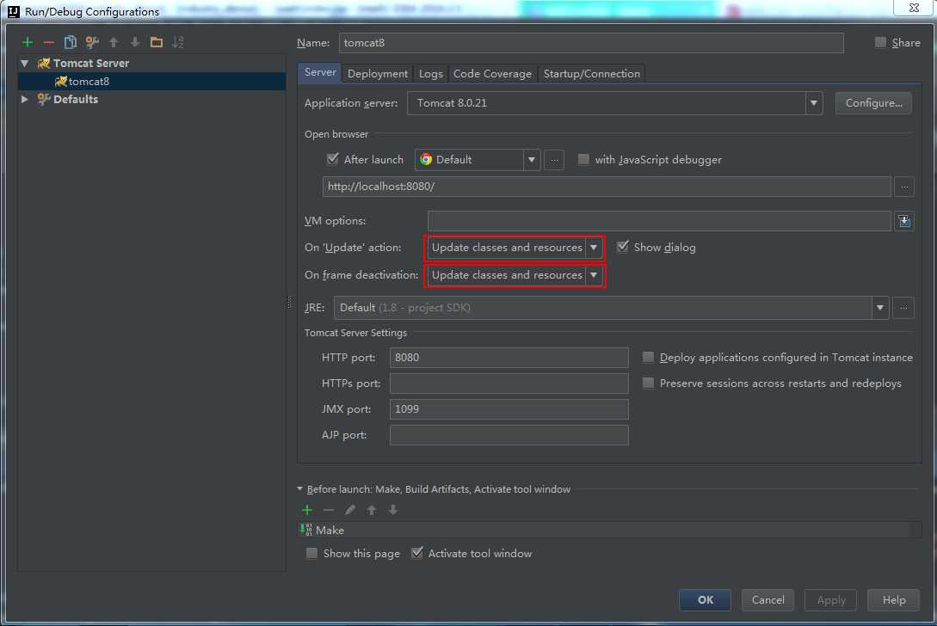This screenshot has height=626, width=937.
Task: Enable Deploy applications configured in Tomcat instance
Action: tap(649, 357)
